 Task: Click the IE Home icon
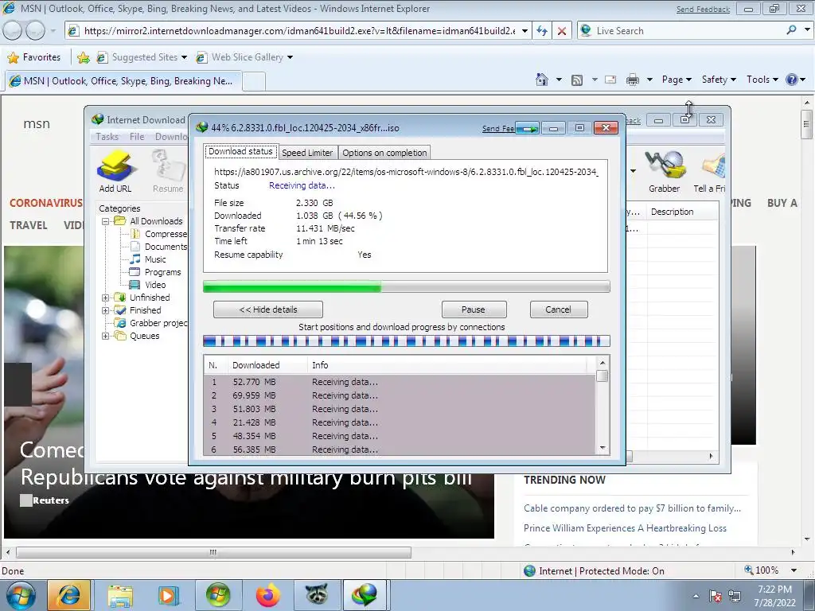pyautogui.click(x=541, y=80)
